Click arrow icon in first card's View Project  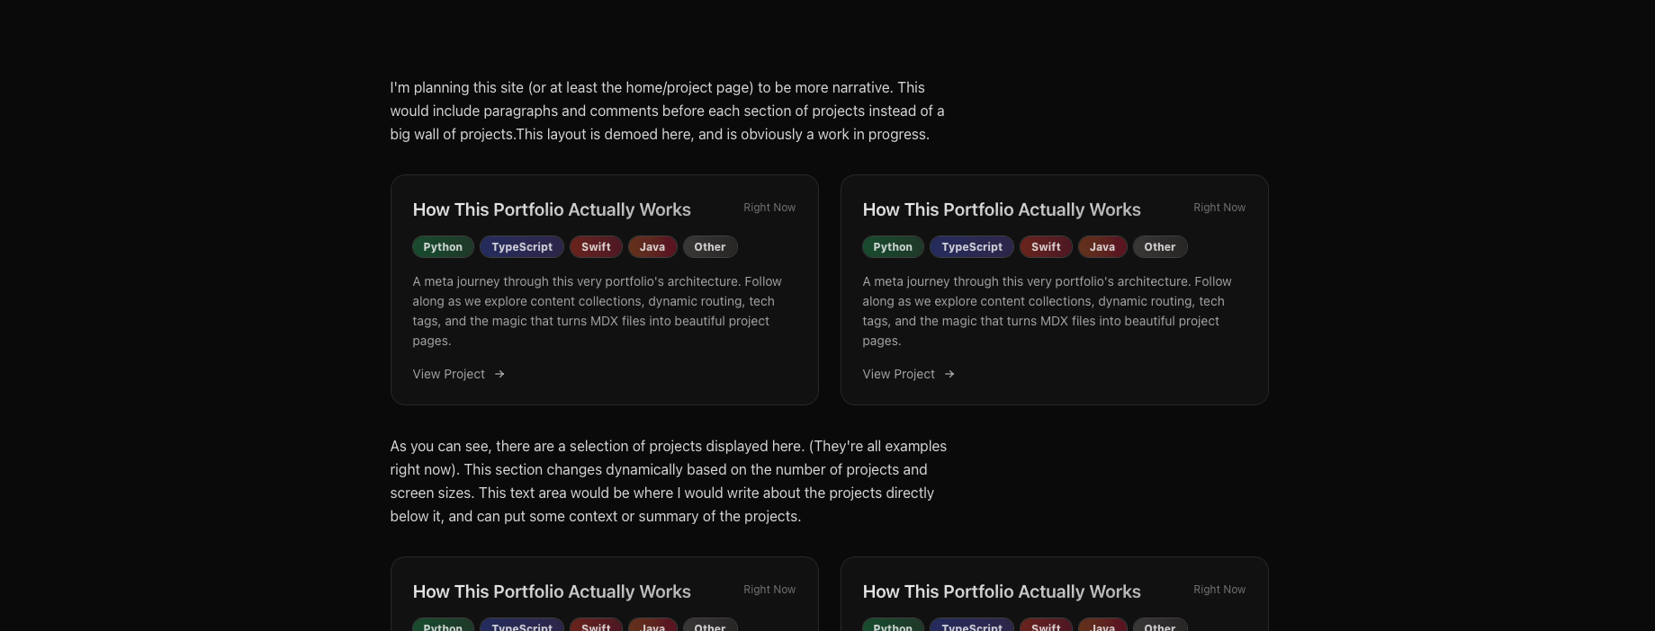[x=499, y=374]
